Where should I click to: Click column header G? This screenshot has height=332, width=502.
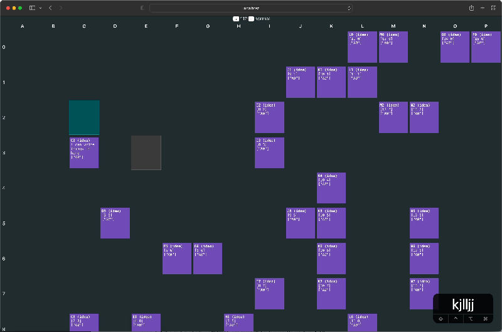pos(208,26)
